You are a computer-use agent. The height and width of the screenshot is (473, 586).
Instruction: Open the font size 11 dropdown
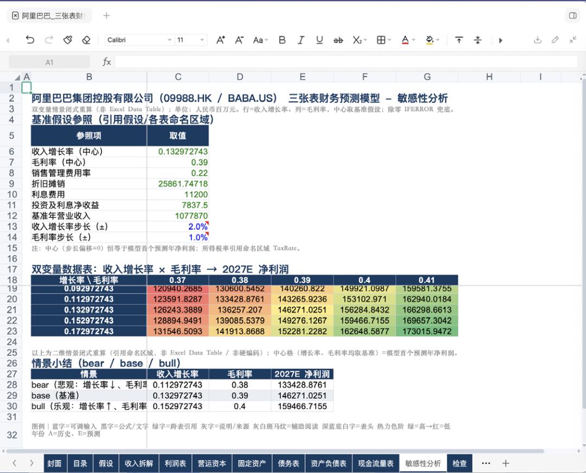coord(190,40)
